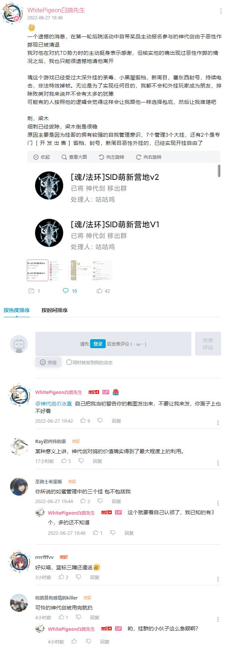Click 查看大图 to view full image
Image resolution: width=226 pixels, height=652 pixels.
pyautogui.click(x=74, y=157)
